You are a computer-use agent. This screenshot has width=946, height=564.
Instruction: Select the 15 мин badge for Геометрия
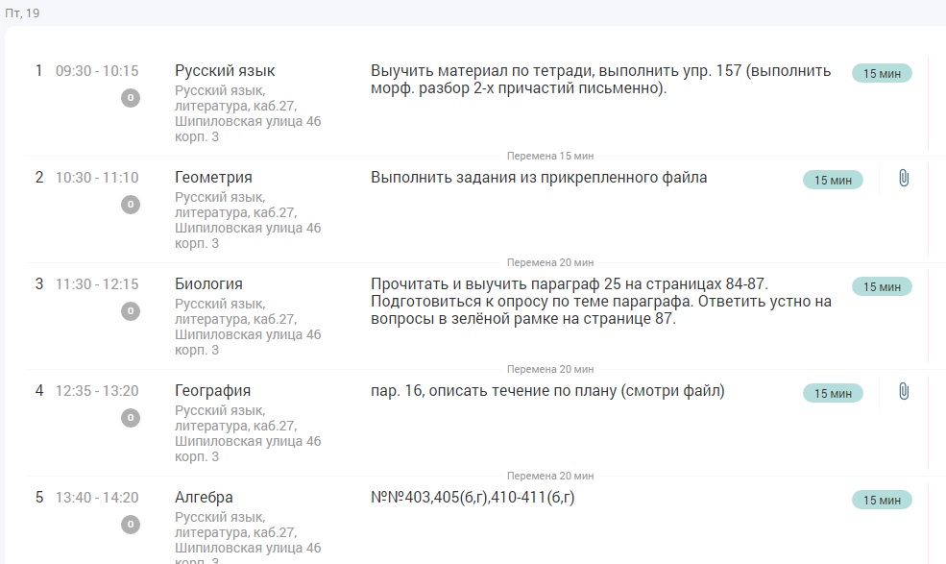[833, 180]
